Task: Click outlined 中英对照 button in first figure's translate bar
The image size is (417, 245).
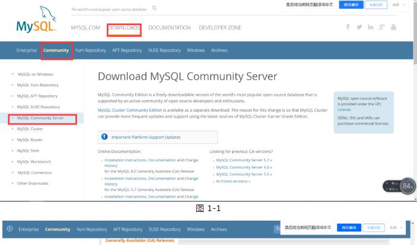Action: coord(376,5)
